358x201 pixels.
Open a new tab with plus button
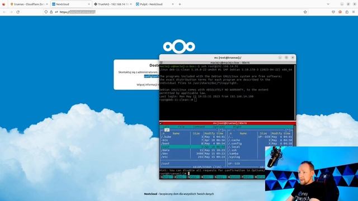coord(180,4)
